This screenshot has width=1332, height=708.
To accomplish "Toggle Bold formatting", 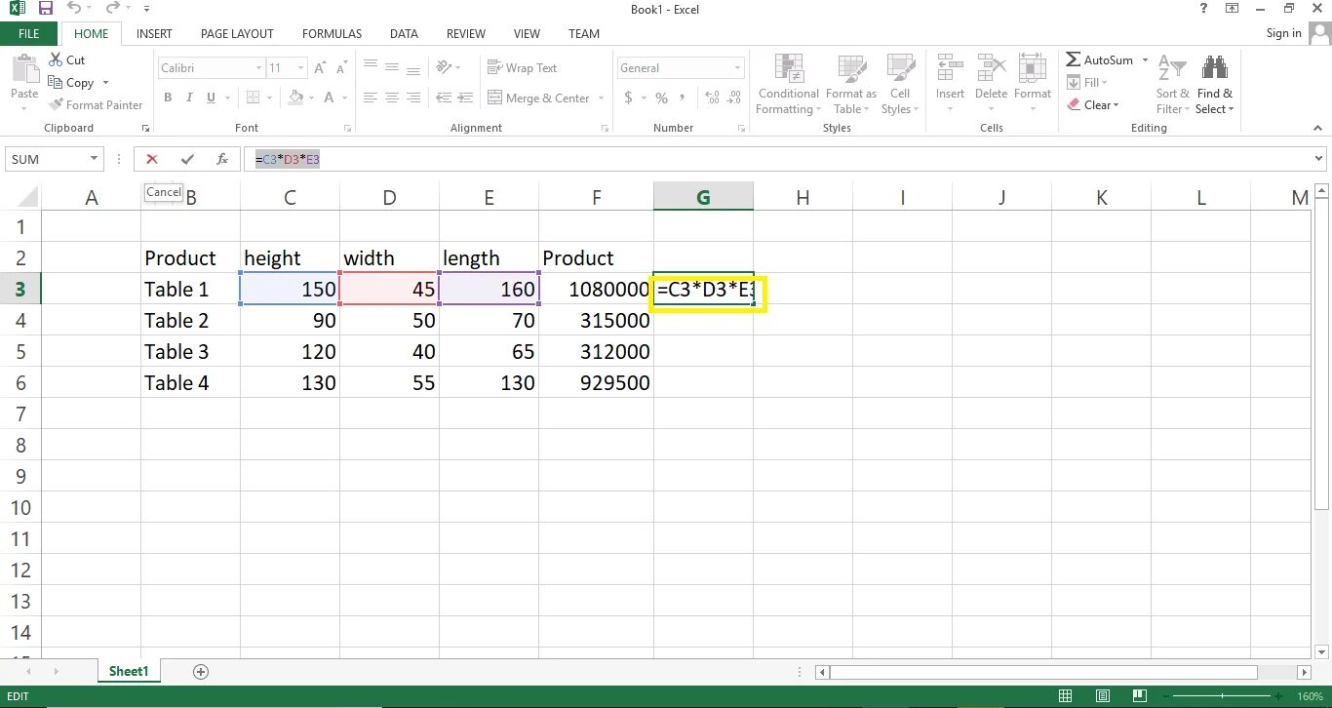I will 168,98.
